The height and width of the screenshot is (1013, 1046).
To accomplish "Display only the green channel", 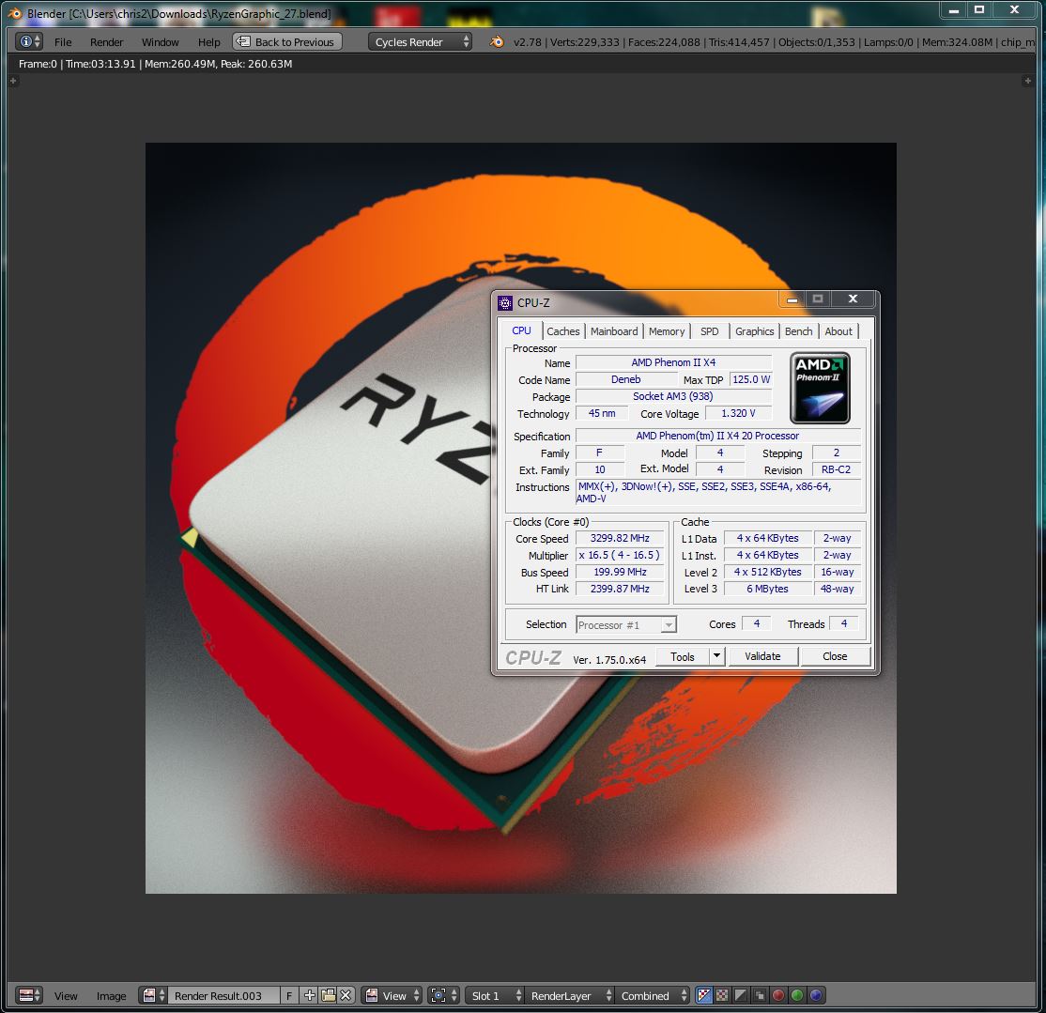I will [x=796, y=996].
